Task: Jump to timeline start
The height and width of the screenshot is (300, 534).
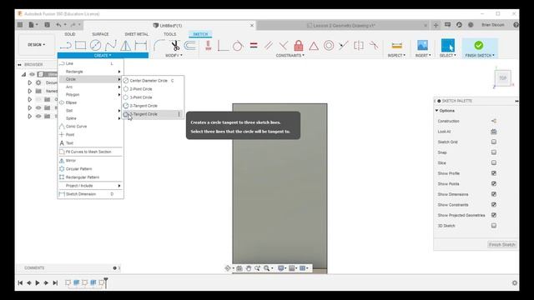Action: (20, 282)
